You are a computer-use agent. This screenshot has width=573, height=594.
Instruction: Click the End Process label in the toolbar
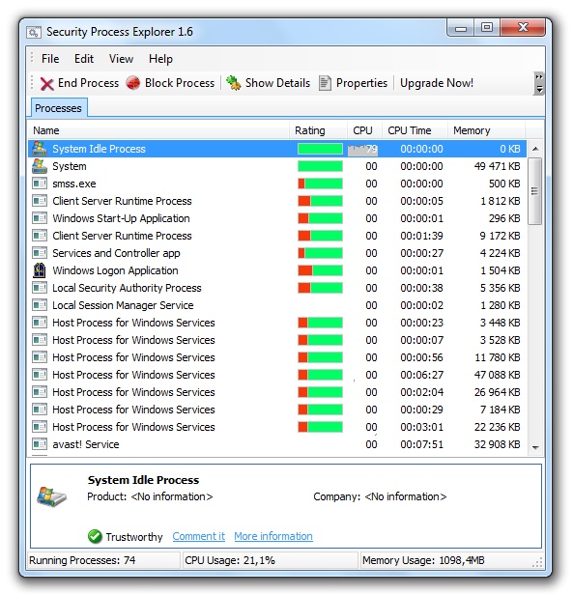point(88,83)
